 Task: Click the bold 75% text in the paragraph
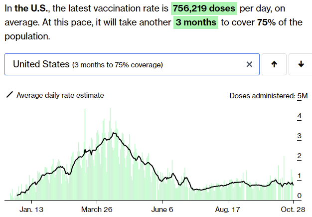pyautogui.click(x=267, y=22)
